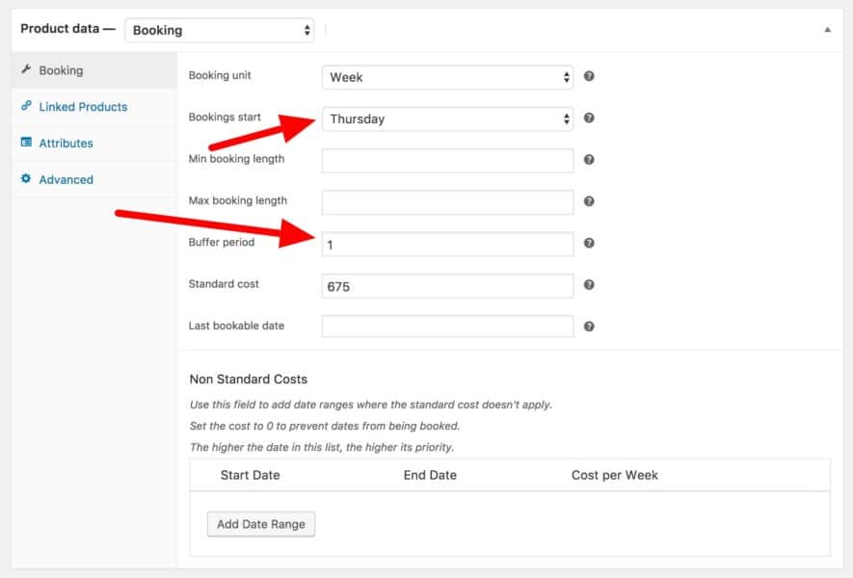Click help icon beside Bookings start
The image size is (853, 578).
pyautogui.click(x=589, y=118)
